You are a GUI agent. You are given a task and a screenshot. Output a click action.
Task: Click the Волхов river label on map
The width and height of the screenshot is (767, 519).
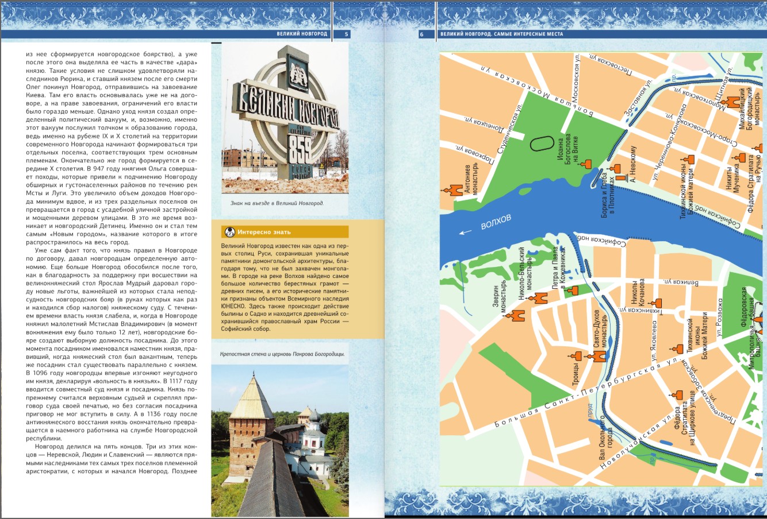[495, 222]
